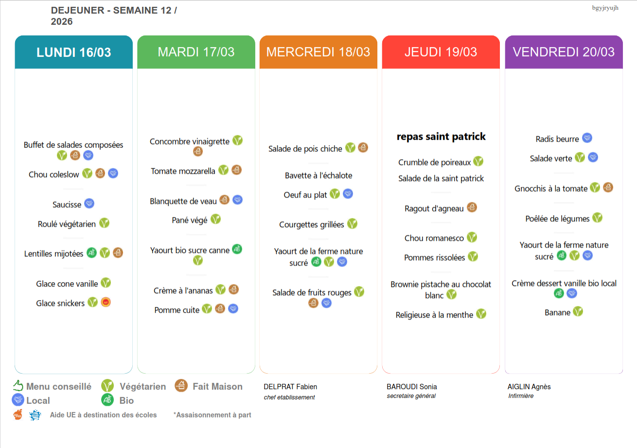Click the red label icon beside Glace snickers
Image resolution: width=637 pixels, height=448 pixels.
tap(106, 302)
